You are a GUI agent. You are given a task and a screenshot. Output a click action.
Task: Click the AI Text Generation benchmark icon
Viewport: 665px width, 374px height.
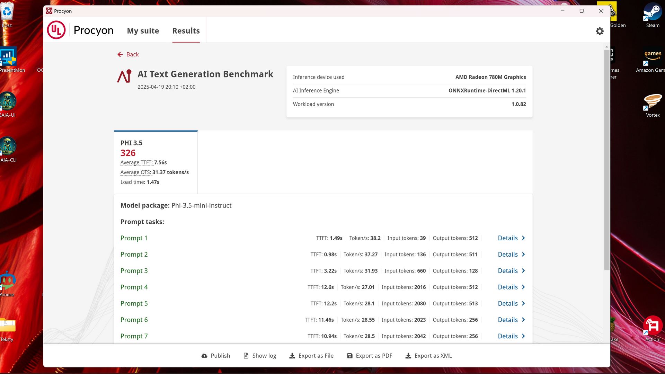124,76
